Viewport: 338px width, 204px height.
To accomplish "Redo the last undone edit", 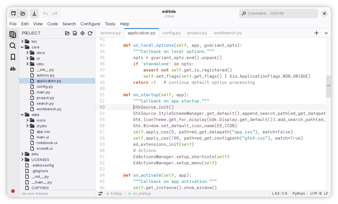I will click(x=55, y=13).
